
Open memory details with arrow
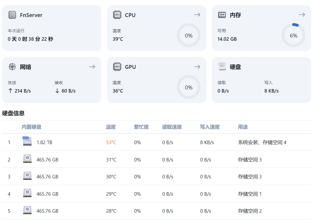tap(302, 15)
